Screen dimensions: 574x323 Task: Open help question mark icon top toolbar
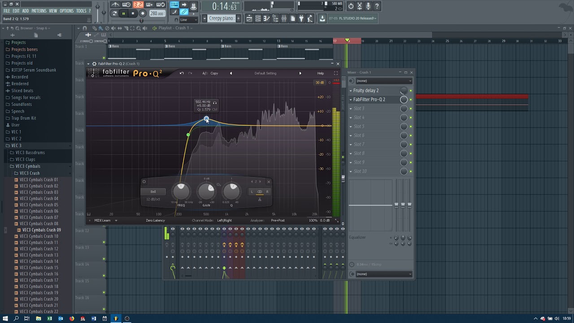coord(377,6)
